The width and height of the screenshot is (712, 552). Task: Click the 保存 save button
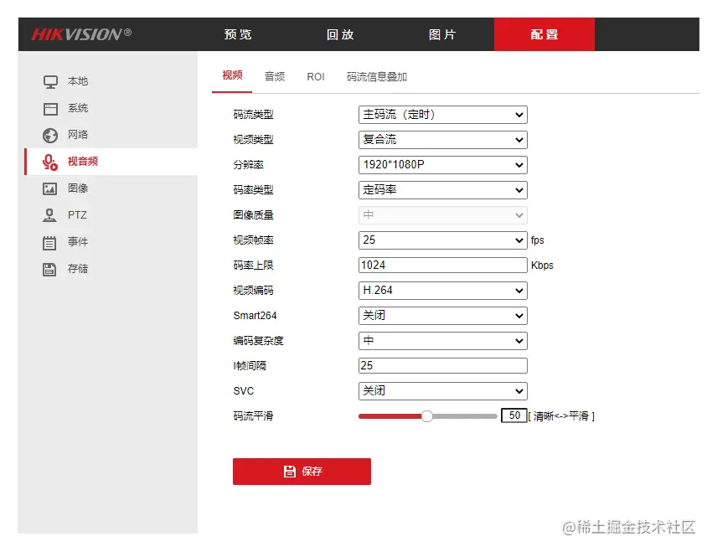[302, 472]
